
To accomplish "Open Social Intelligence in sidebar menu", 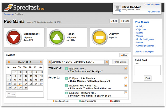I will pos(145,39).
